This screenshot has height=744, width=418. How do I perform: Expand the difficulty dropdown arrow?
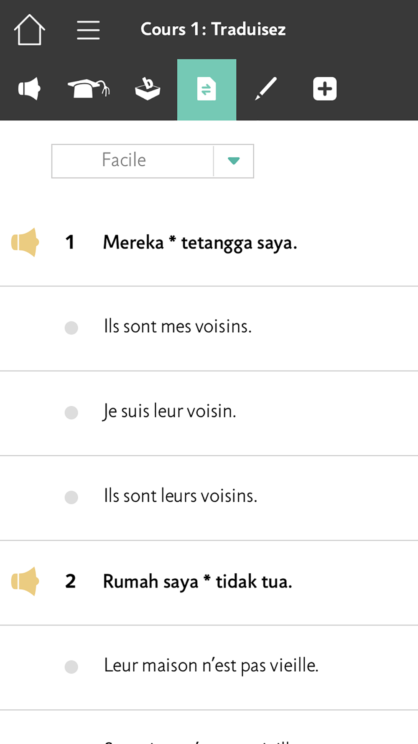234,161
